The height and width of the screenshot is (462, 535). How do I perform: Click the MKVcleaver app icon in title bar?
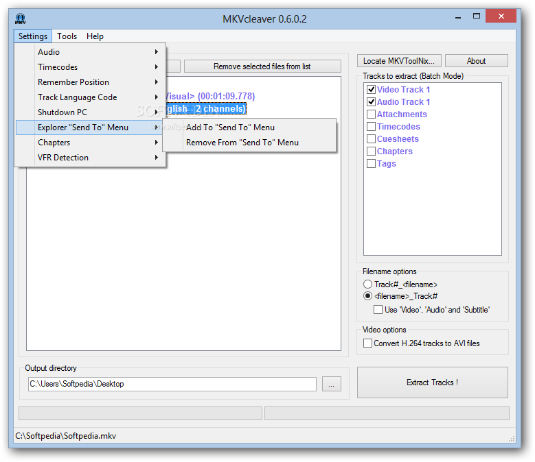point(20,19)
